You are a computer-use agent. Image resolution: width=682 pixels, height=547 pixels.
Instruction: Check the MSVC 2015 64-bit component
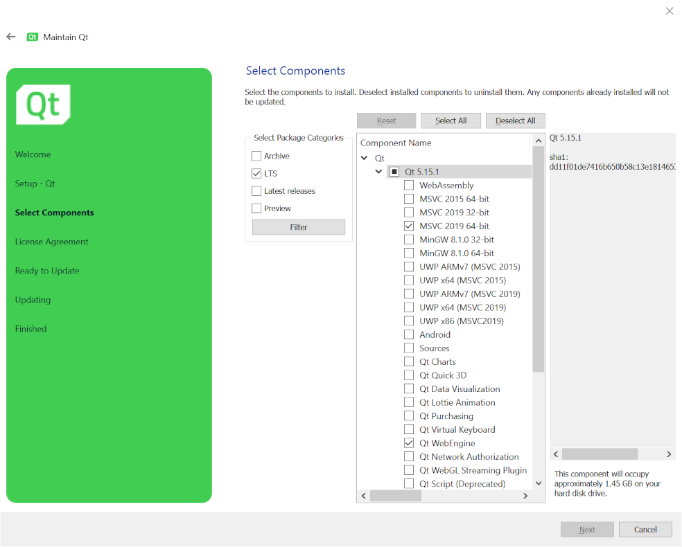tap(409, 199)
